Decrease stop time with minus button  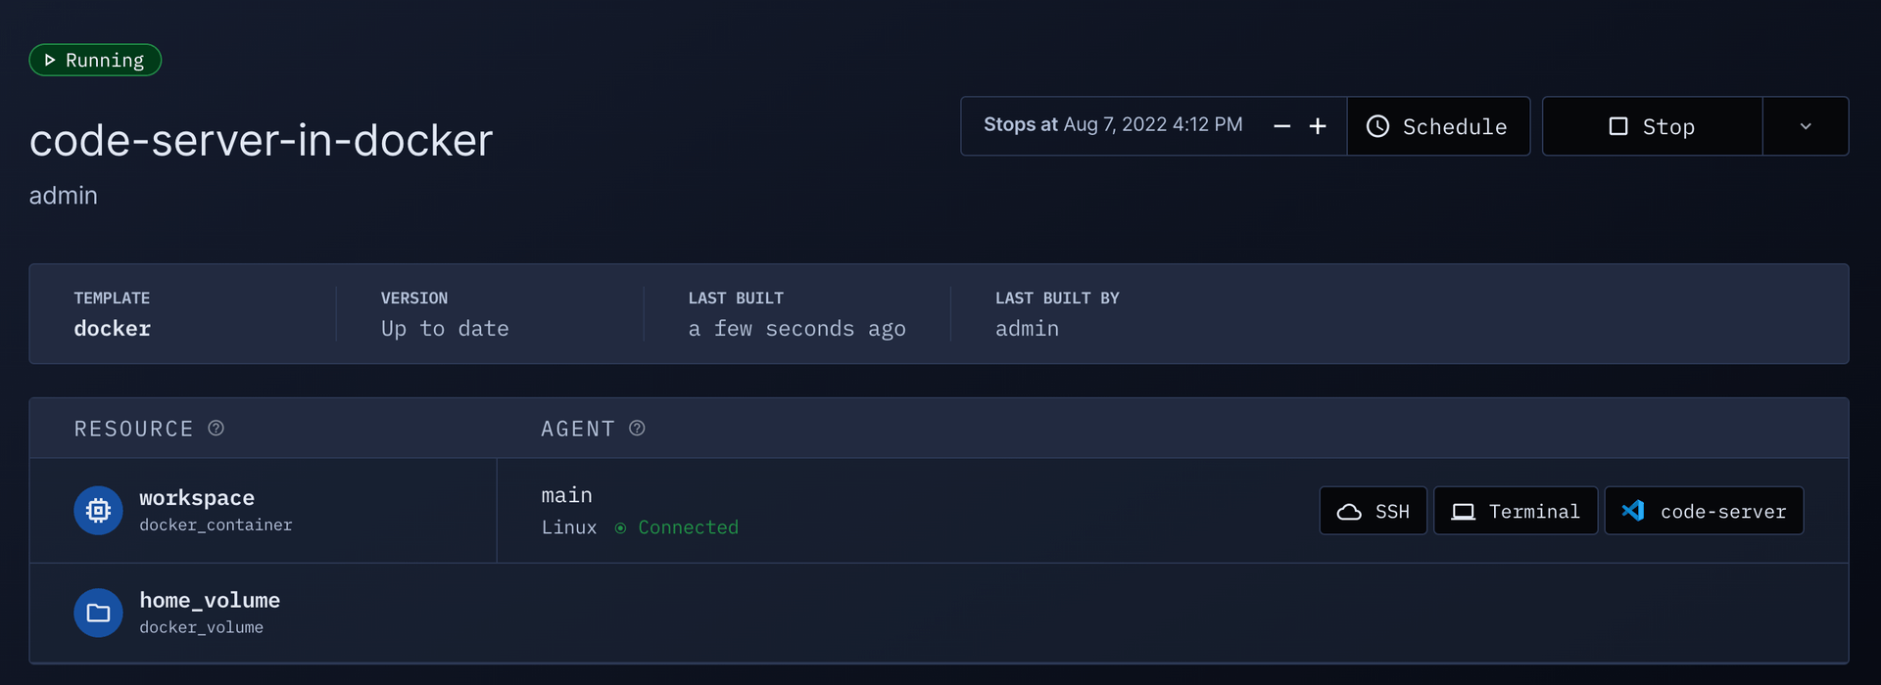point(1281,126)
